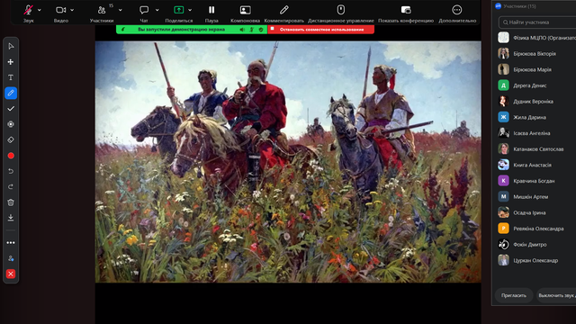Click the shared painting image
This screenshot has width=576, height=324.
click(288, 162)
